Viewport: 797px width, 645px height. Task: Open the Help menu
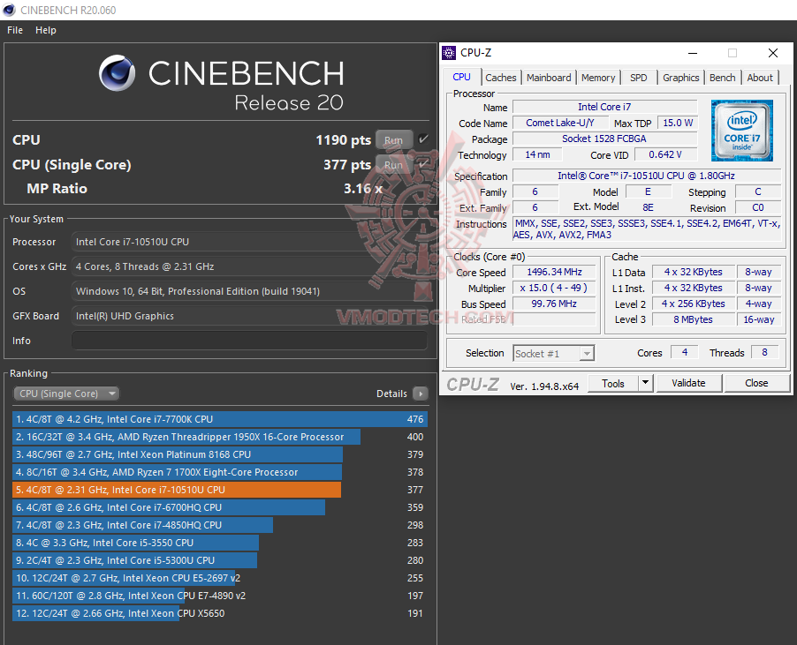tap(45, 29)
